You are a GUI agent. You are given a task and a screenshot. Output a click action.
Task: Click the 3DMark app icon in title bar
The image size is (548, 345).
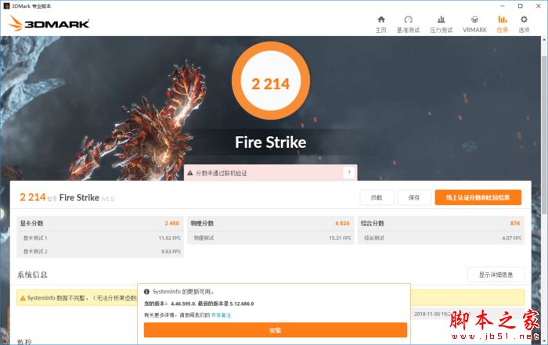click(6, 6)
